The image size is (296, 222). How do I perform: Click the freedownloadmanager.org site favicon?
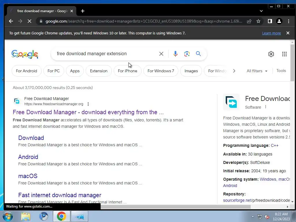click(x=16, y=101)
